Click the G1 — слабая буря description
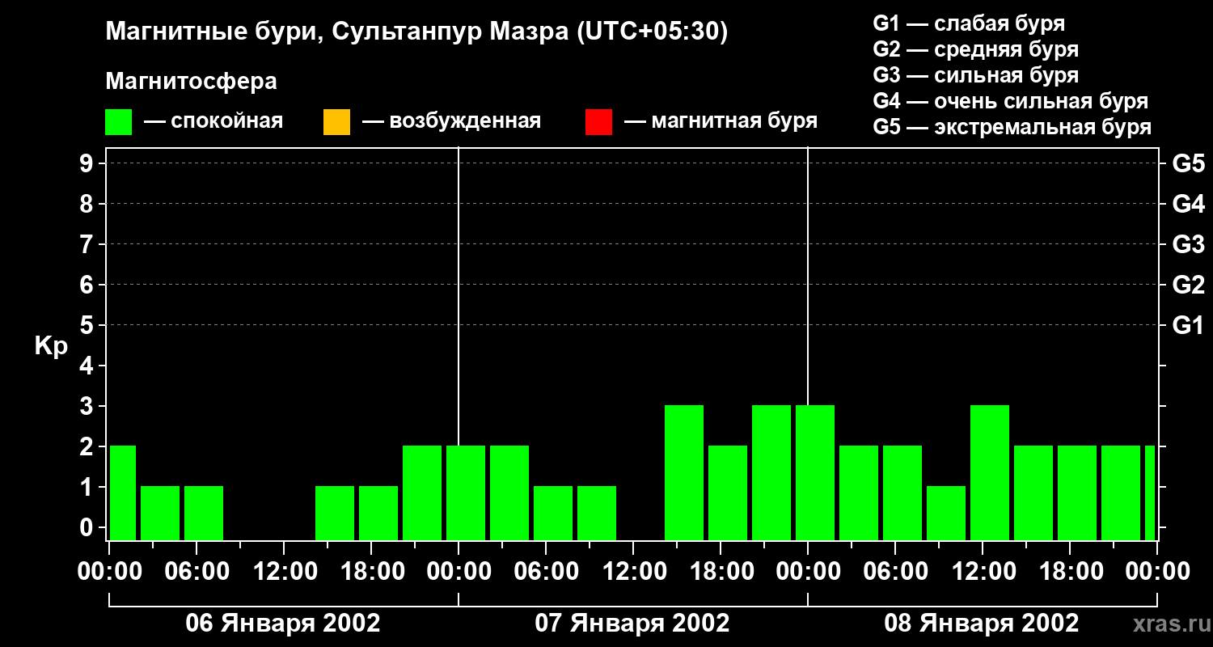Image resolution: width=1213 pixels, height=647 pixels. click(x=969, y=23)
